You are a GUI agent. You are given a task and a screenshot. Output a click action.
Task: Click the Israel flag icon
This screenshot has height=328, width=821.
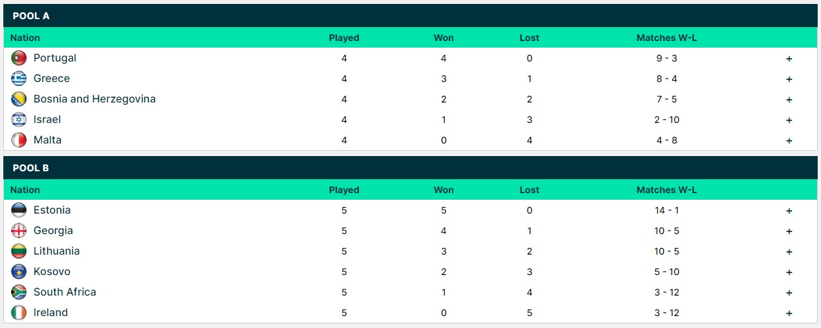coord(19,120)
